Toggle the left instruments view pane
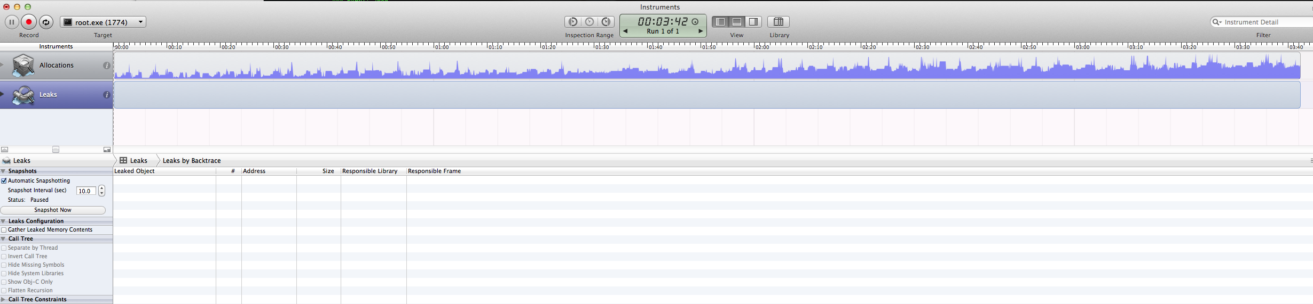The width and height of the screenshot is (1313, 304). (x=720, y=22)
